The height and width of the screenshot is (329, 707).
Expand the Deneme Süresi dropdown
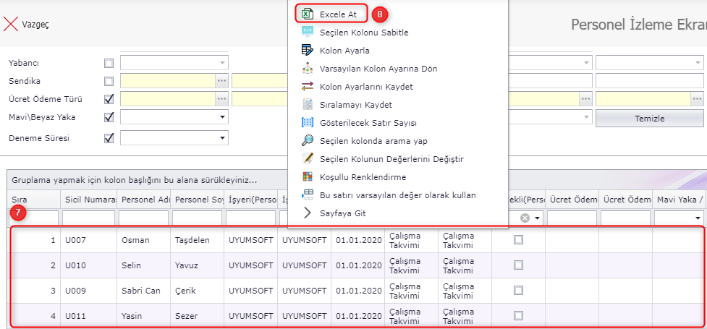click(x=221, y=138)
